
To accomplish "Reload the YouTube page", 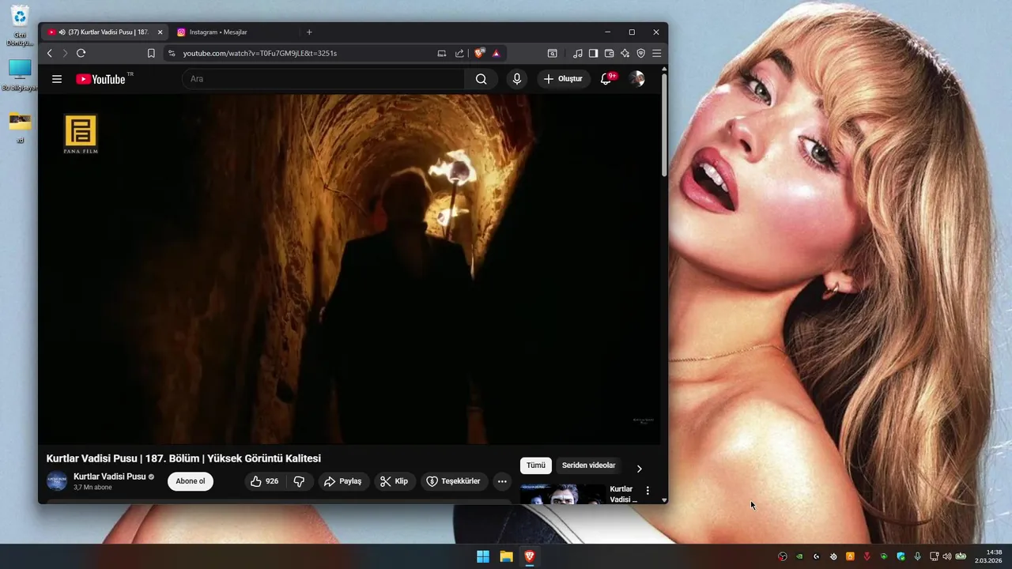I will point(81,53).
